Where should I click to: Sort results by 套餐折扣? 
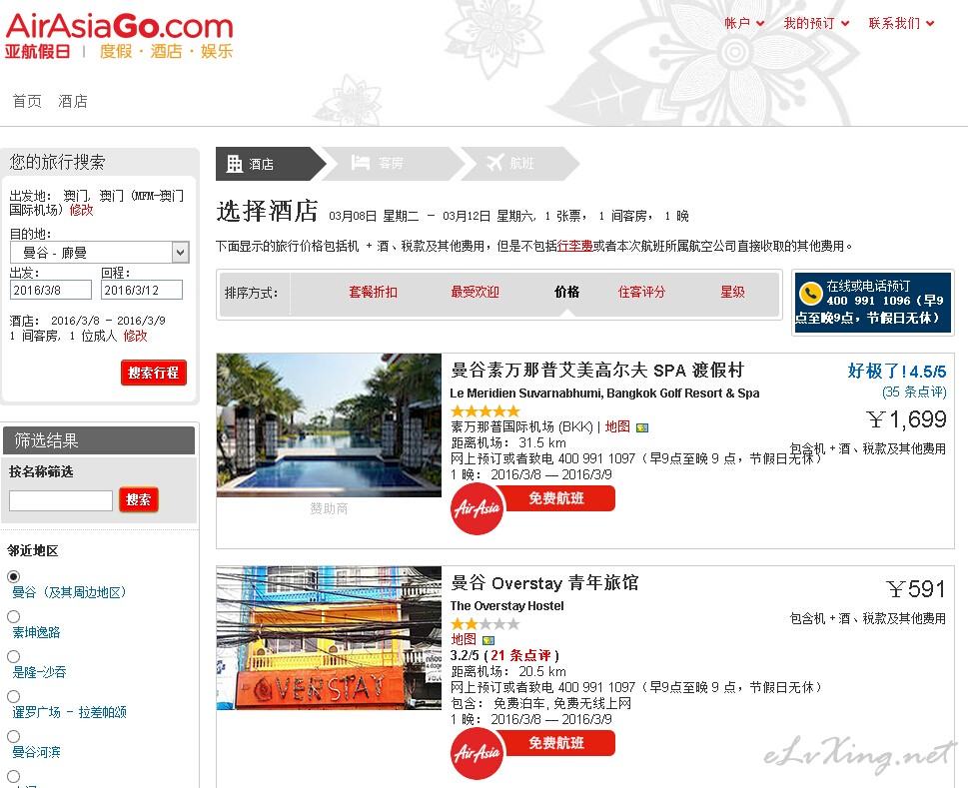(x=373, y=292)
